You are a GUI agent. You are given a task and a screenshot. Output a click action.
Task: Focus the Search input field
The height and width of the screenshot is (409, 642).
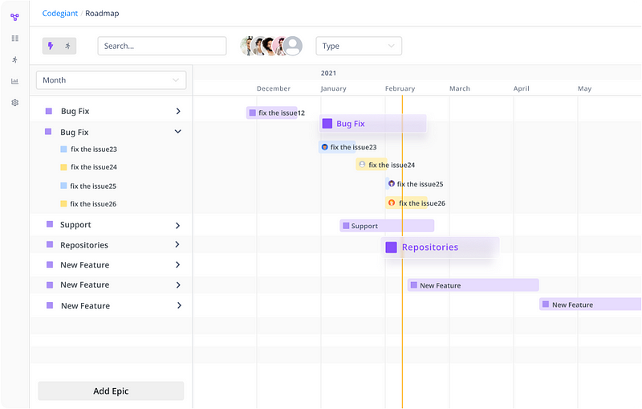click(x=162, y=46)
